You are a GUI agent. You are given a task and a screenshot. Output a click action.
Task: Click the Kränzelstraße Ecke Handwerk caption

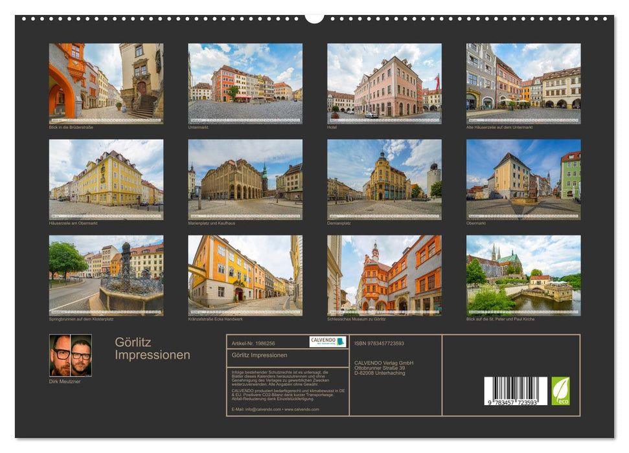click(x=214, y=318)
